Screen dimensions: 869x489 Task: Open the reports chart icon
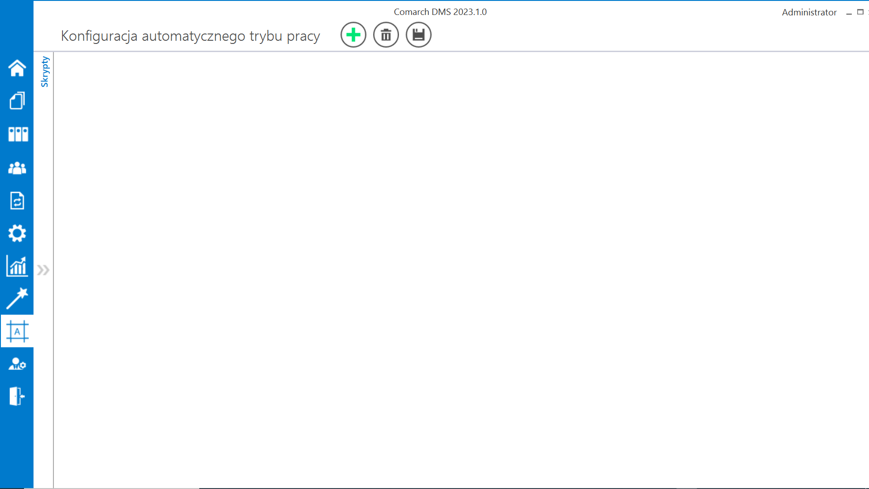tap(17, 266)
